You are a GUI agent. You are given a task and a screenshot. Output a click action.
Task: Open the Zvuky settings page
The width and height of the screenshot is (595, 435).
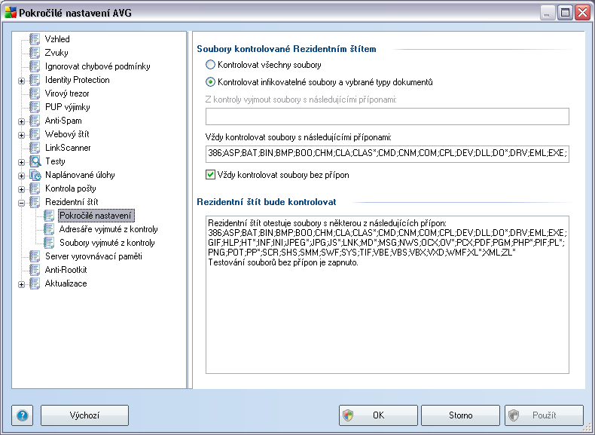click(56, 53)
